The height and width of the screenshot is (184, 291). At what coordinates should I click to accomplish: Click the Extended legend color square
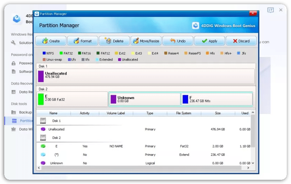tap(97, 59)
